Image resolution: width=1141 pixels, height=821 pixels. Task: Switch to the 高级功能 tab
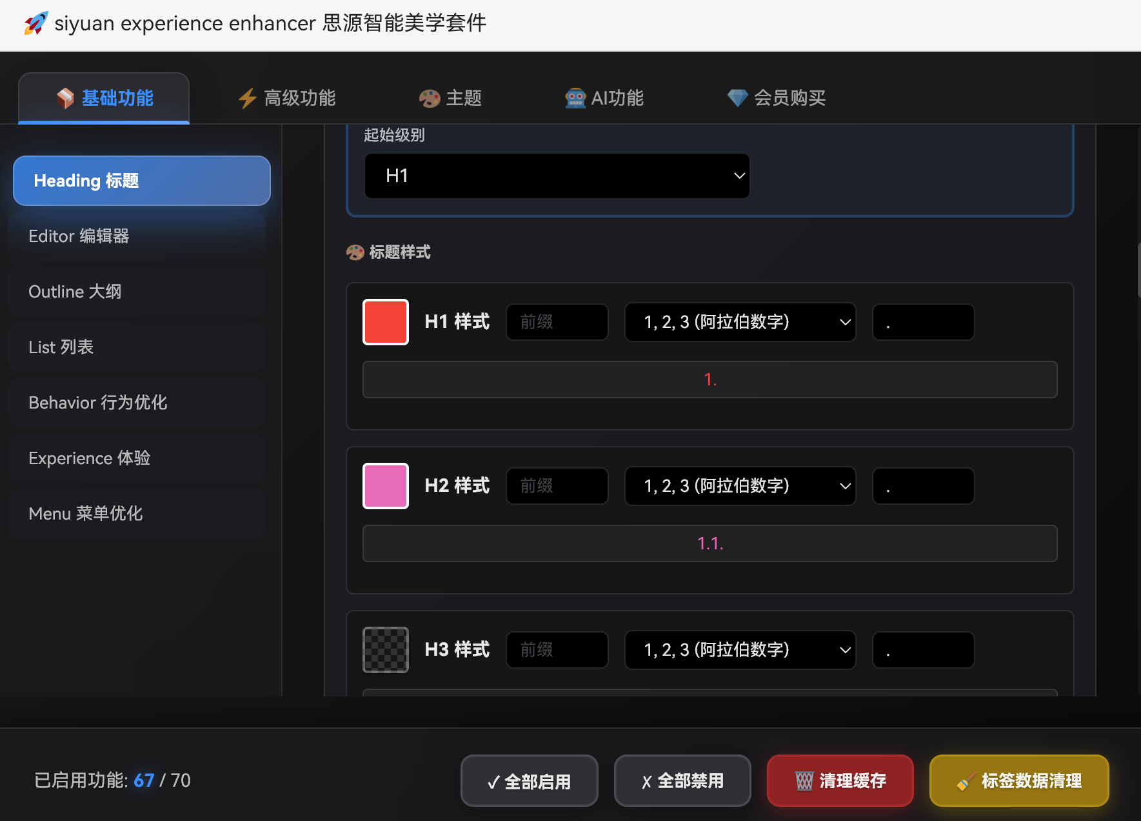point(287,98)
